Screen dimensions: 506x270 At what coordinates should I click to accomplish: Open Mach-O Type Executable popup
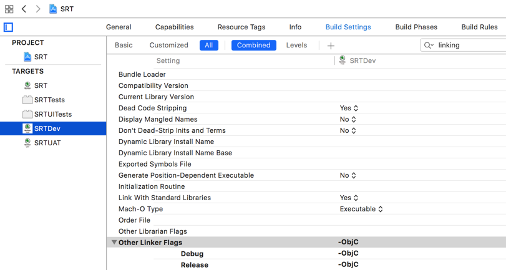(361, 209)
